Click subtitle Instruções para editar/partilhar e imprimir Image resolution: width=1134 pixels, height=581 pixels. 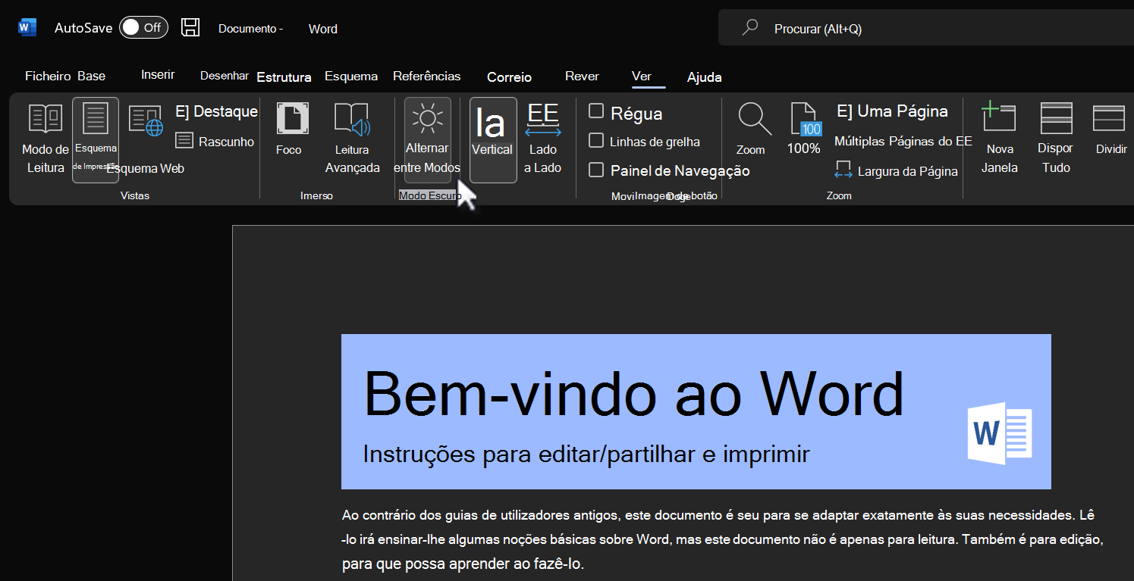586,454
